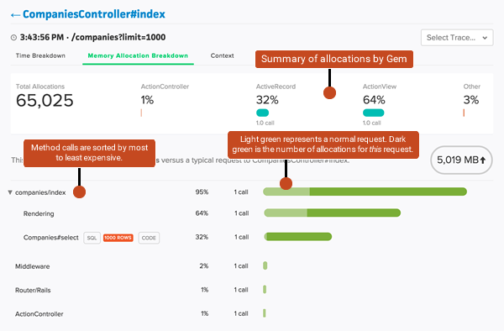The height and width of the screenshot is (331, 504).
Task: Click the Router/Rails row label
Action: click(33, 290)
